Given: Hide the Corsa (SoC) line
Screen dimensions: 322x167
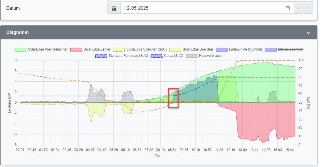Looking at the screenshot, I should click(167, 56).
